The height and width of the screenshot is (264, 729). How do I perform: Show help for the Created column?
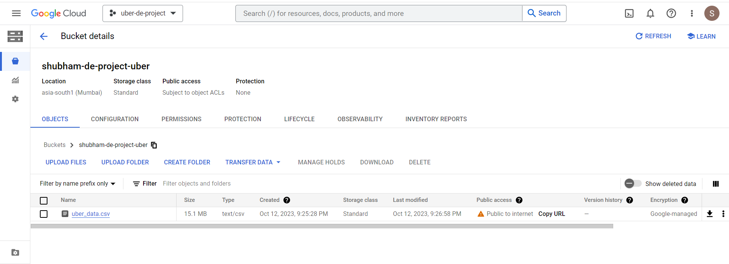287,200
